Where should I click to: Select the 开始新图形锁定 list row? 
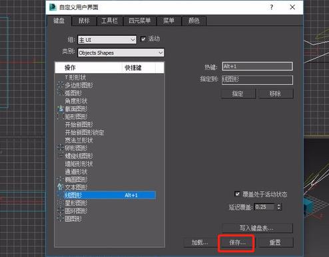point(106,132)
